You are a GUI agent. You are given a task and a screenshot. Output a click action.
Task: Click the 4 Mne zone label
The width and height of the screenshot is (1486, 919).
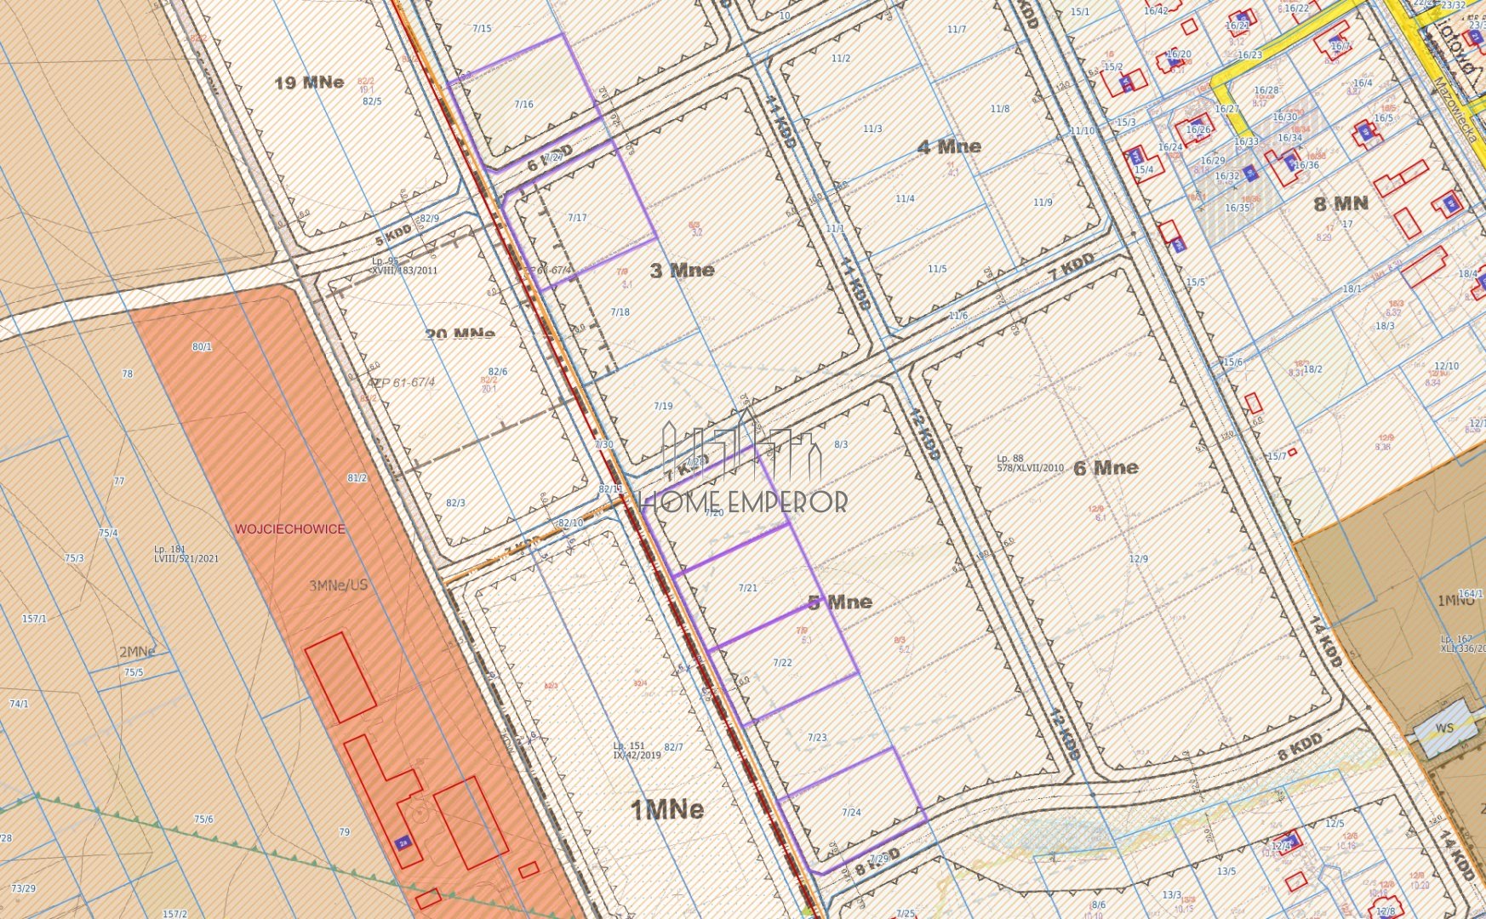949,147
